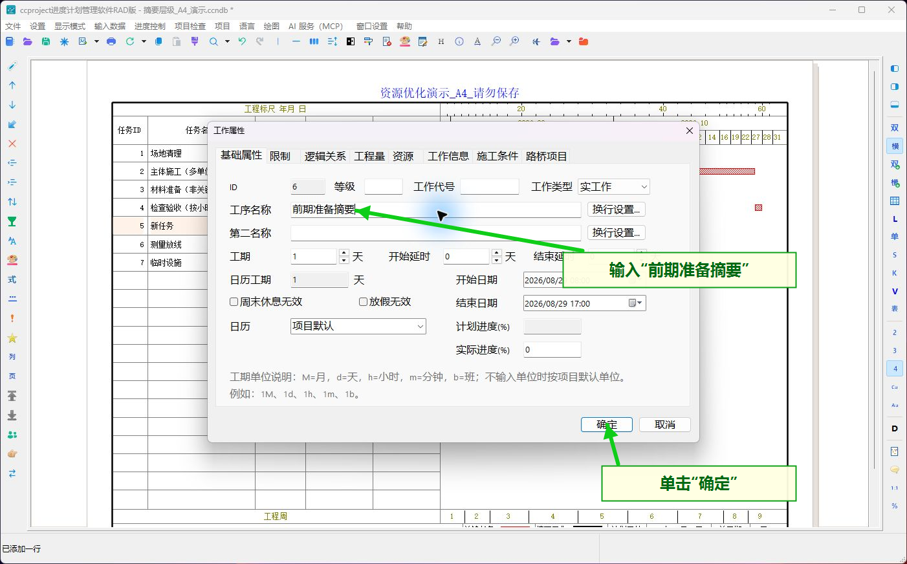Open dropdown arrow beside purple folder icon
The image size is (907, 564).
569,41
